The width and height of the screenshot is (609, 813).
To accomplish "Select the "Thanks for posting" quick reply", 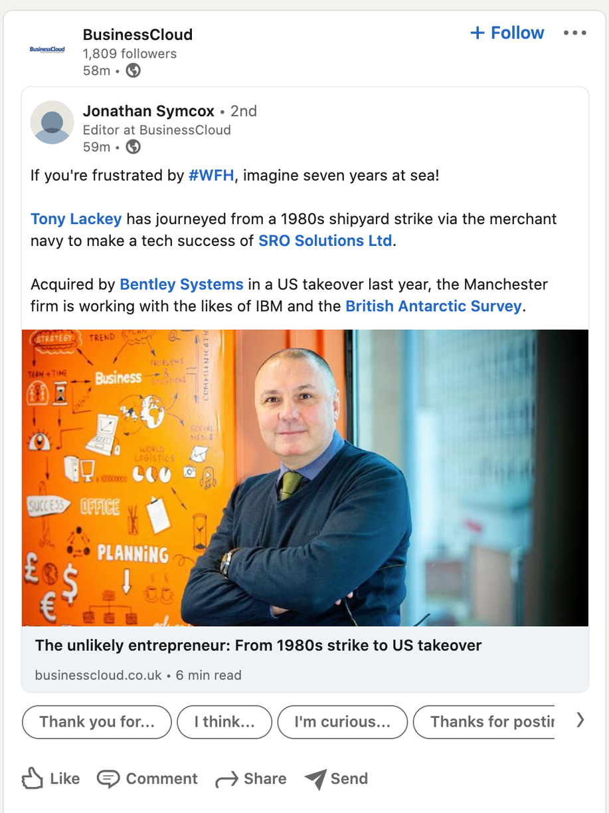I will coord(484,722).
